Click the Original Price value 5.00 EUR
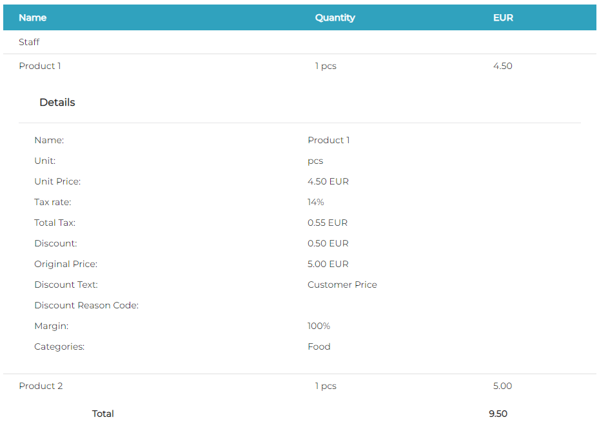 click(x=328, y=264)
